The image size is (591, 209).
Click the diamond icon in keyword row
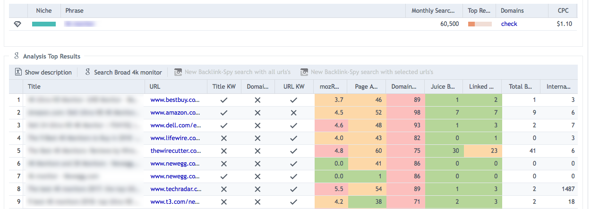17,24
